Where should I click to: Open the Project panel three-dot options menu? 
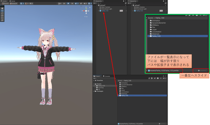pyautogui.click(x=166, y=76)
